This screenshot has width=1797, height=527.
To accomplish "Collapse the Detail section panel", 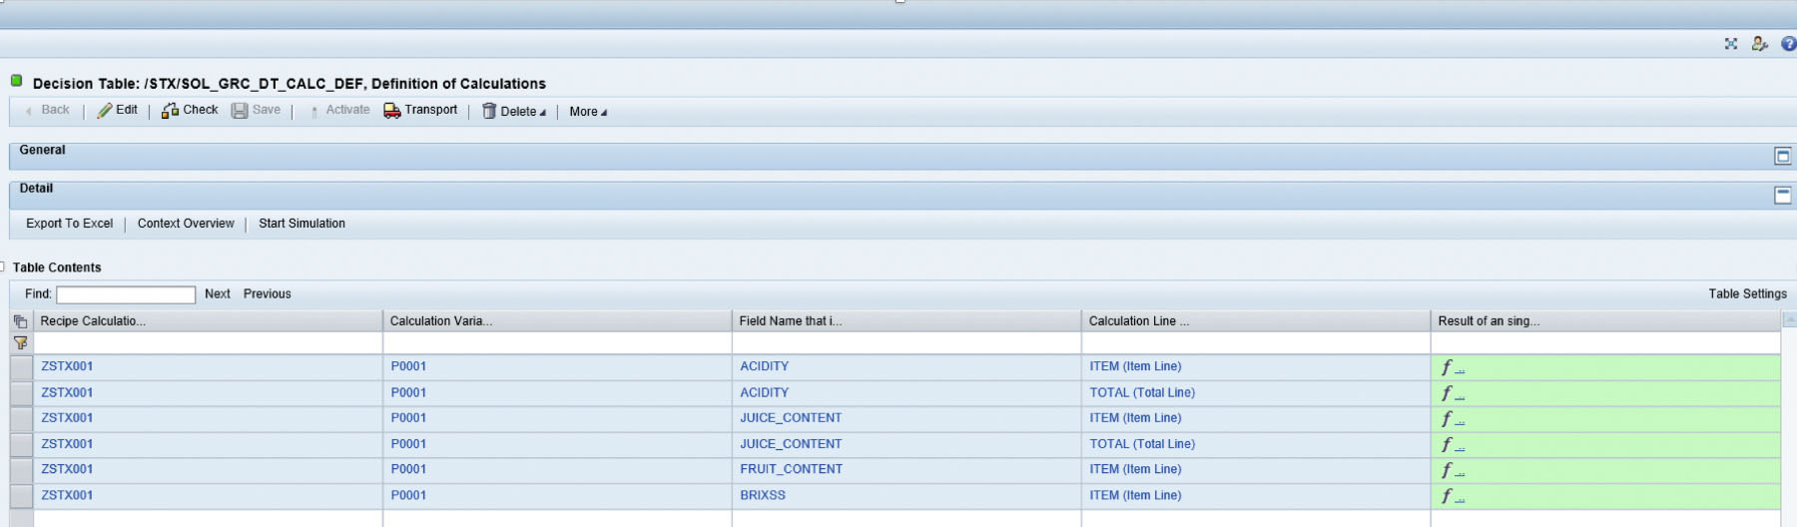I will coord(1782,195).
